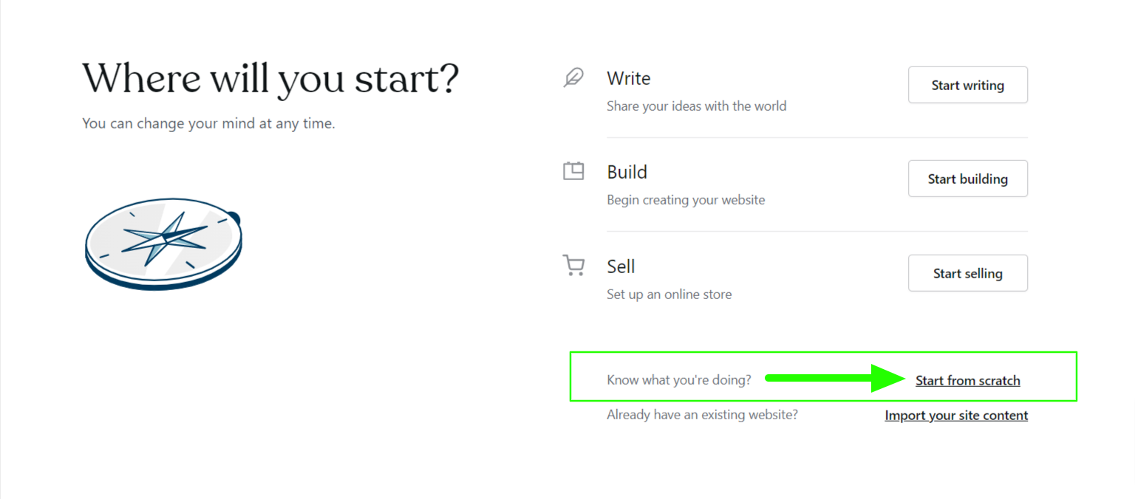This screenshot has height=499, width=1135.
Task: Click "You can change your mind" subtitle
Action: point(208,123)
